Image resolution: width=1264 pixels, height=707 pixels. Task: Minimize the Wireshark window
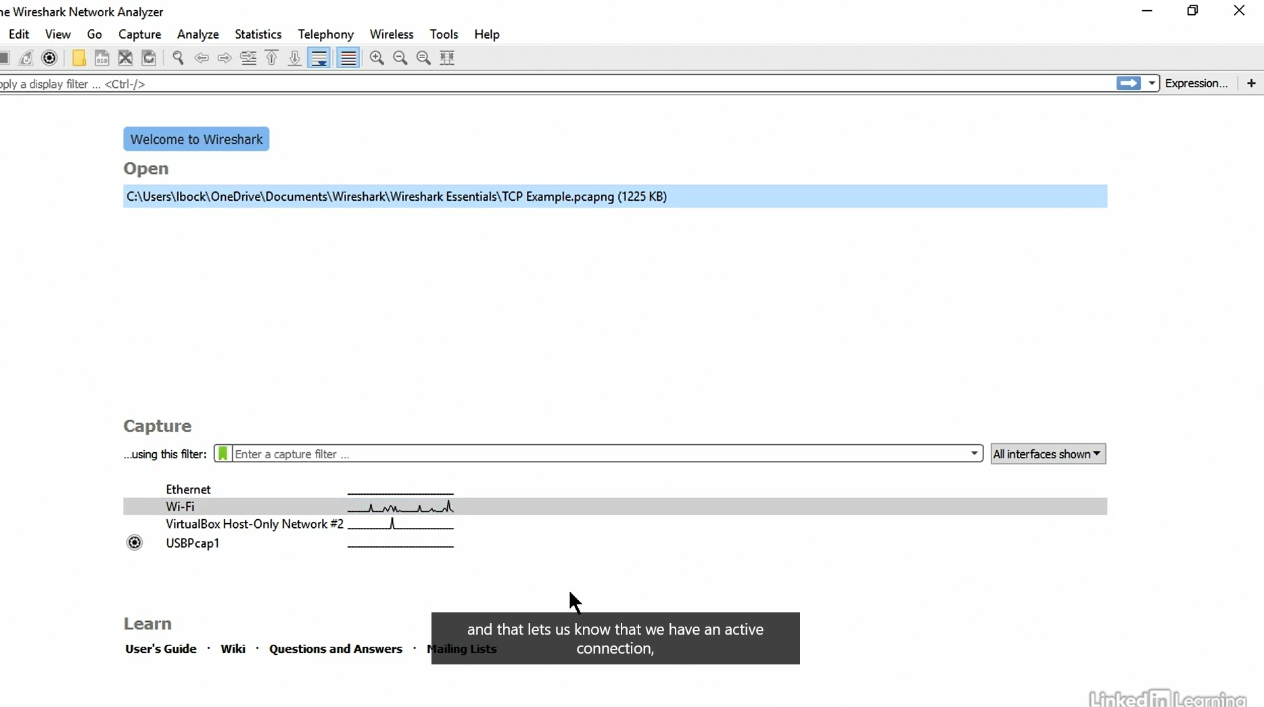click(x=1147, y=11)
